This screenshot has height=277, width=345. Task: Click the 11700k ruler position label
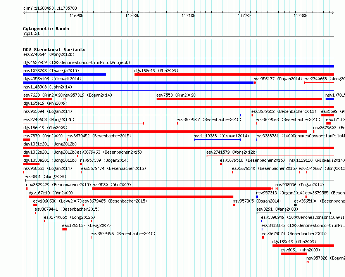click(132, 16)
